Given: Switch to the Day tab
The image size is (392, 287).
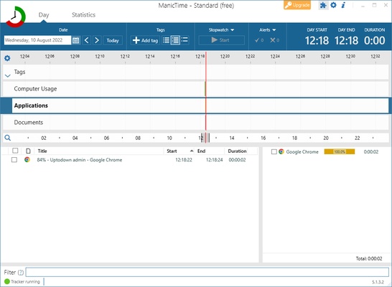Looking at the screenshot, I should [44, 15].
